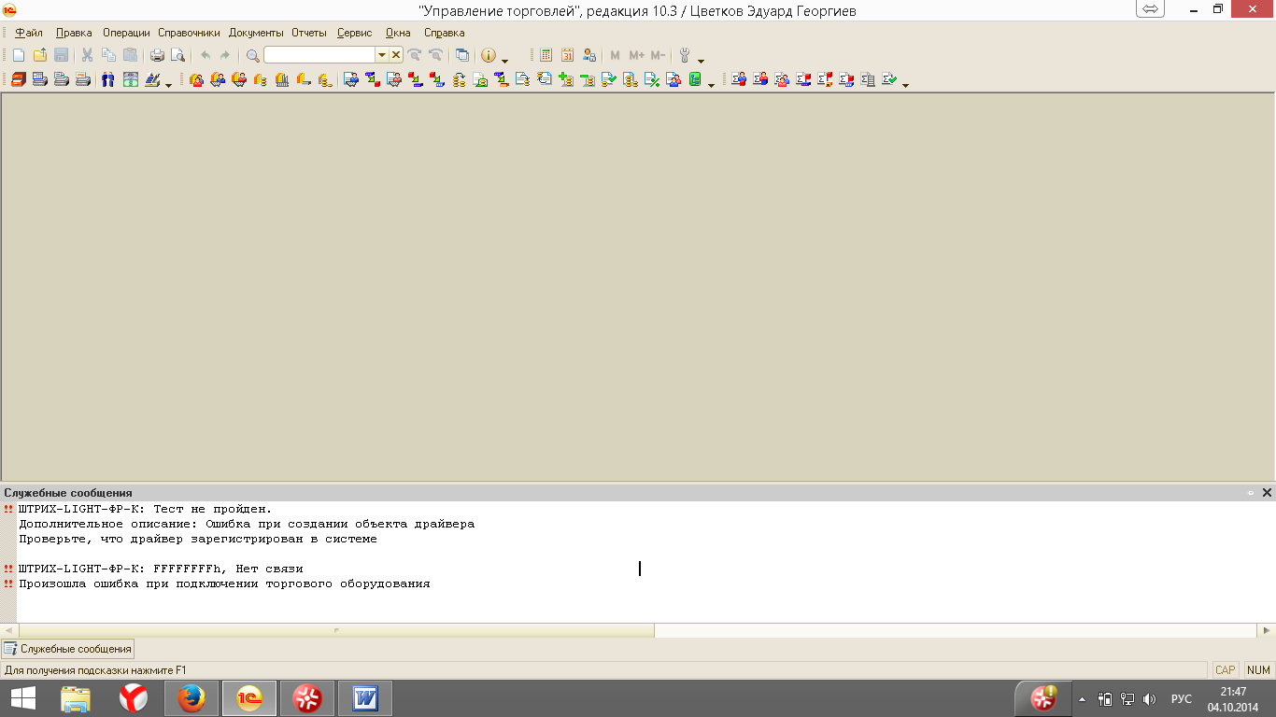The height and width of the screenshot is (717, 1276).
Task: Open Firefox from the Windows taskbar
Action: point(191,698)
